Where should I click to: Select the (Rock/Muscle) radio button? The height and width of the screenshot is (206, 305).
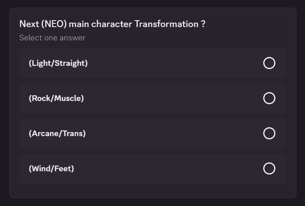pyautogui.click(x=269, y=98)
